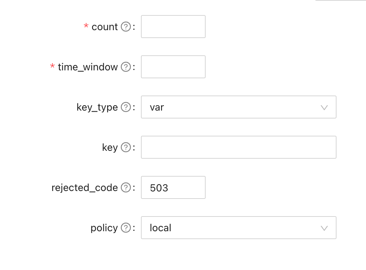Click the count field label
The width and height of the screenshot is (366, 270).
pos(105,27)
